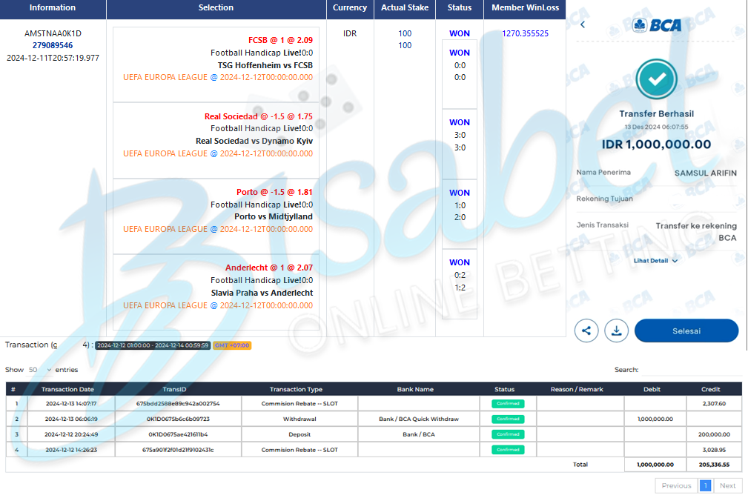Expand Lihat Detail section
The height and width of the screenshot is (498, 748).
click(655, 261)
